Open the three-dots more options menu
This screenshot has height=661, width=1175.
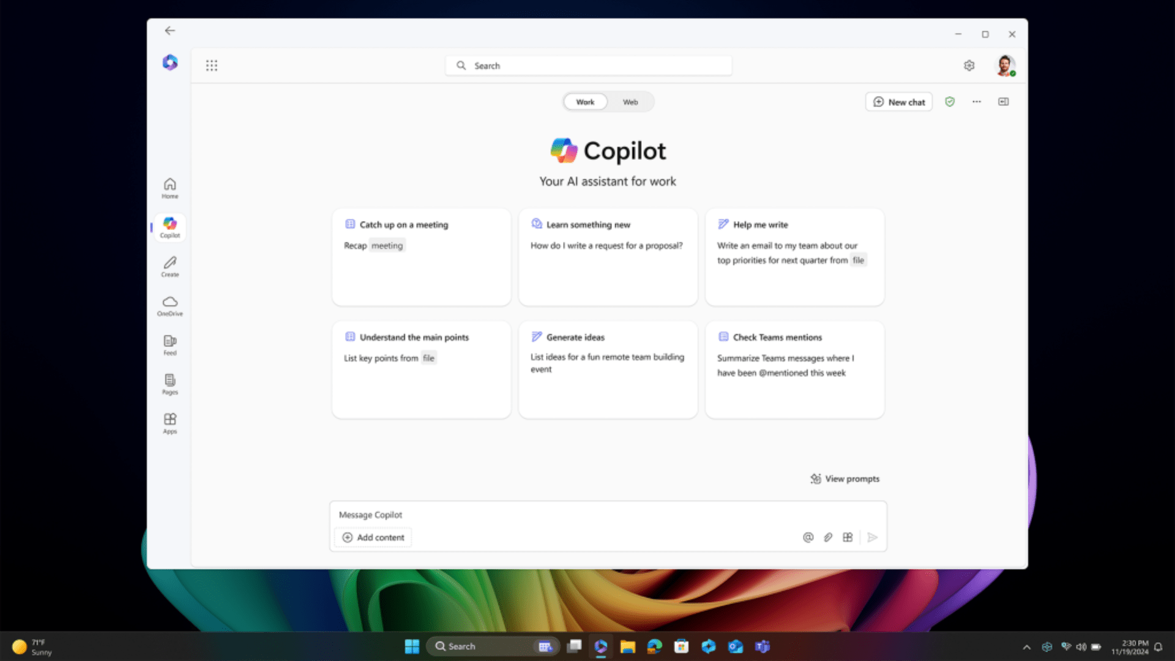point(977,102)
